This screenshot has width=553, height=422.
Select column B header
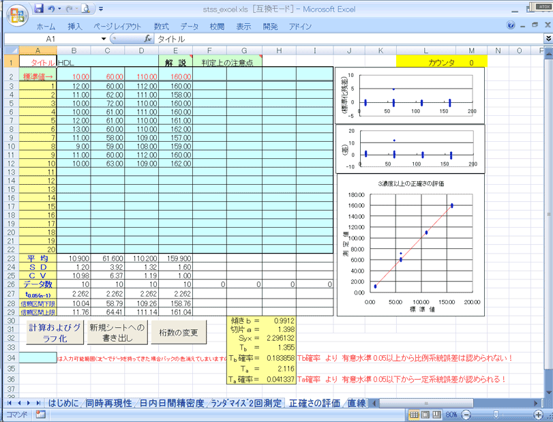74,50
